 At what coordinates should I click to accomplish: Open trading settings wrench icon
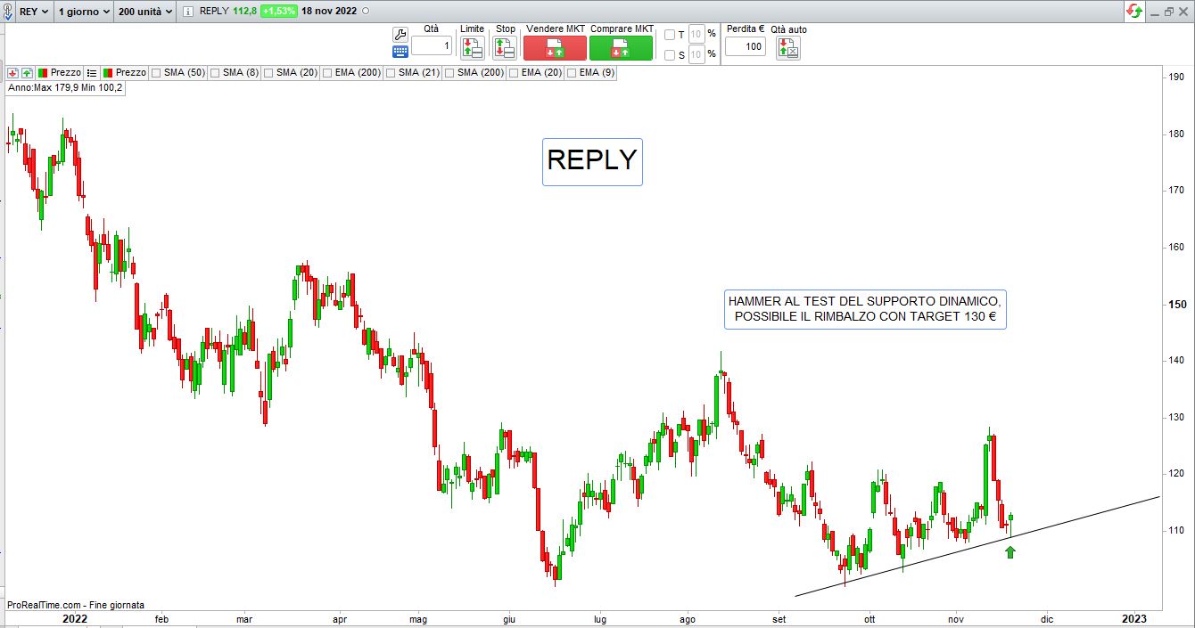click(400, 35)
